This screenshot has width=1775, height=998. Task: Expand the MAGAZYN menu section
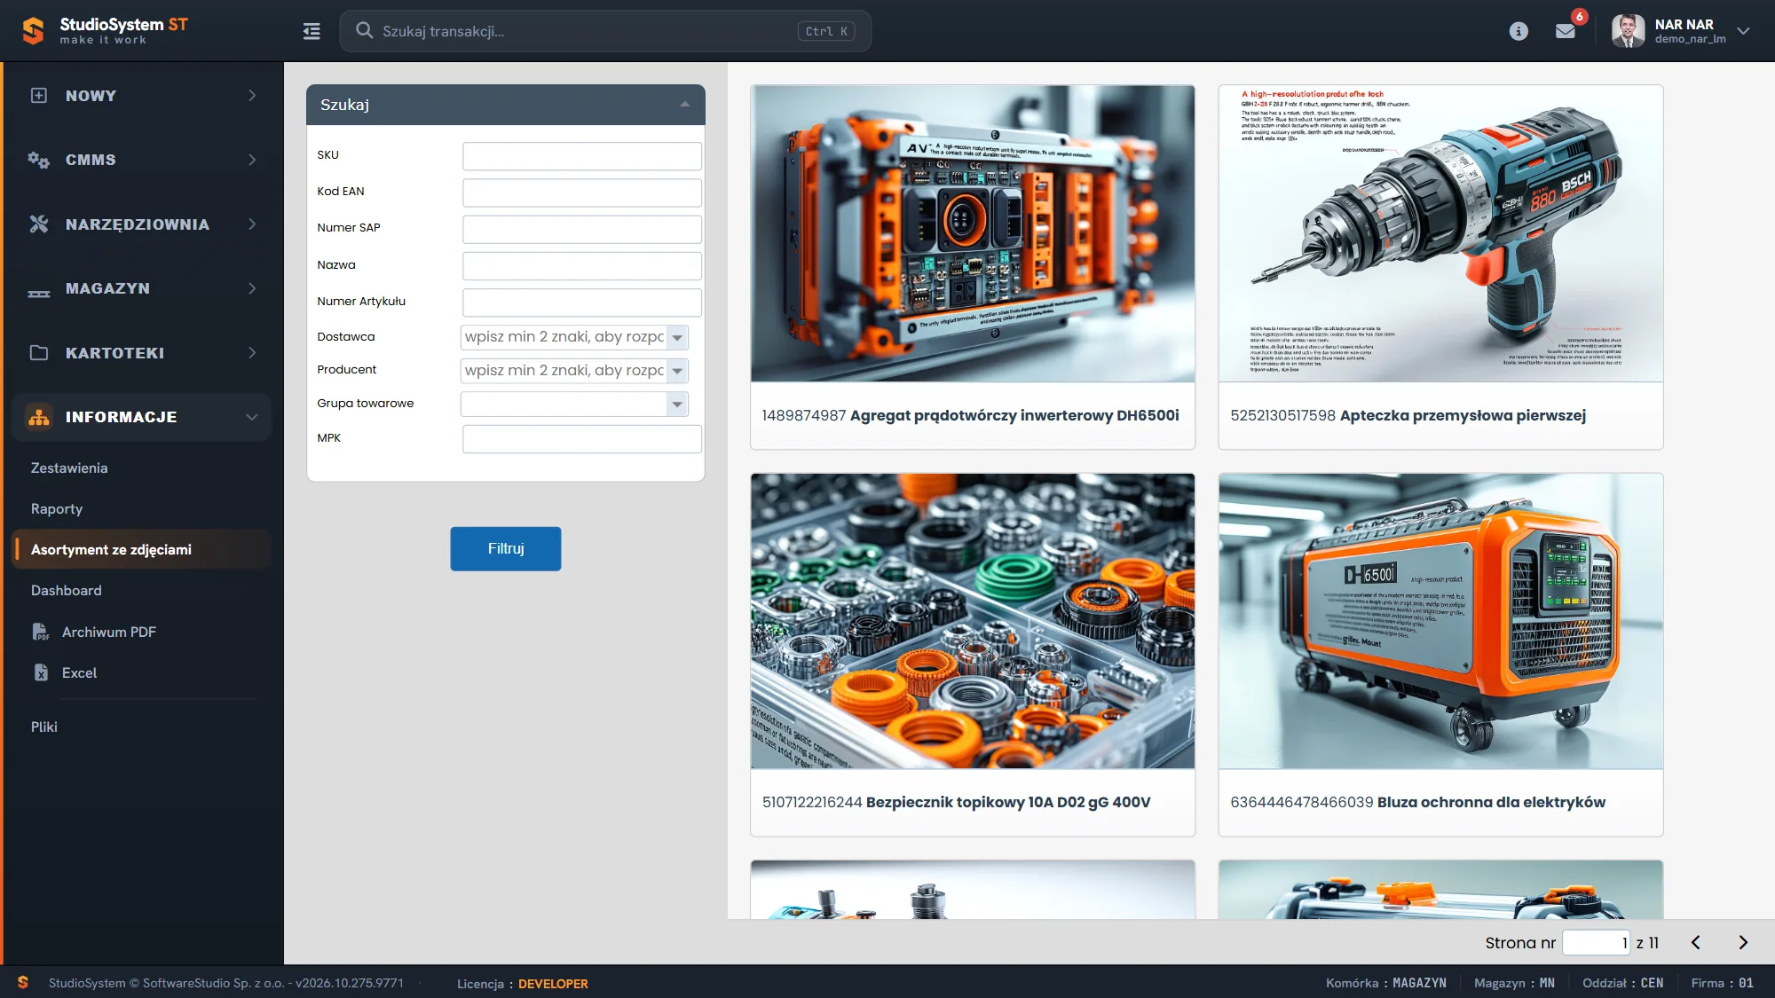coord(142,288)
